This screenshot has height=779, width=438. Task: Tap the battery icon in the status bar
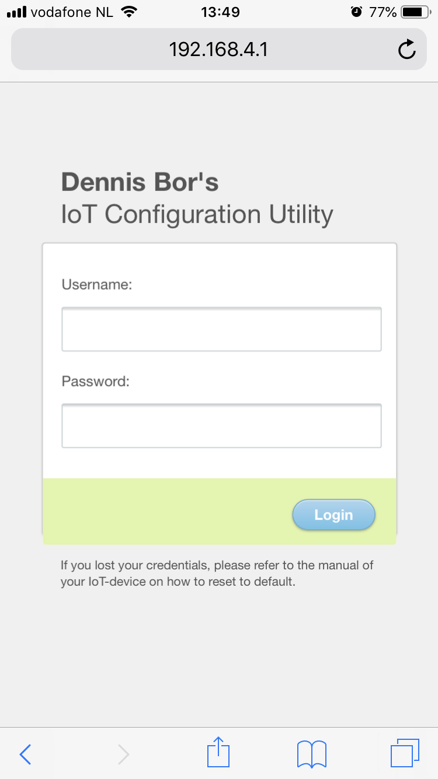tap(416, 12)
